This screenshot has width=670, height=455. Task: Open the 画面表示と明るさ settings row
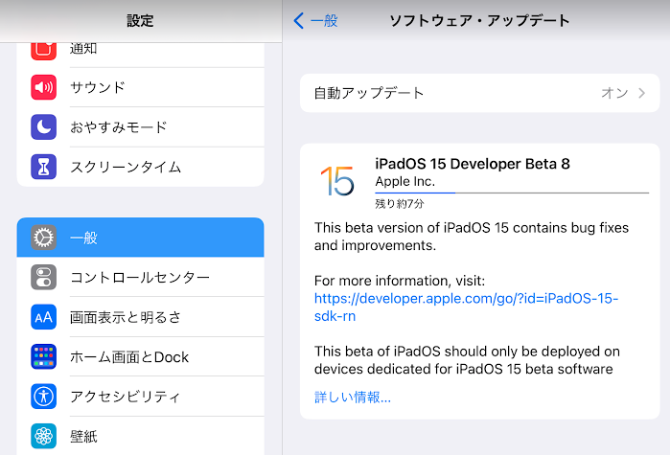(140, 317)
